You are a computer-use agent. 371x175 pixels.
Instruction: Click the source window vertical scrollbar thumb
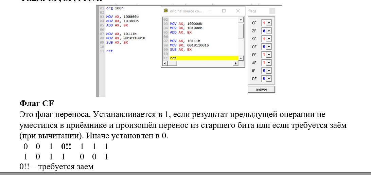click(x=241, y=30)
